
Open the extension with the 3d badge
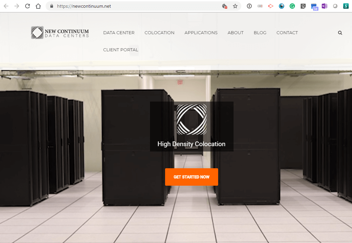pos(314,6)
